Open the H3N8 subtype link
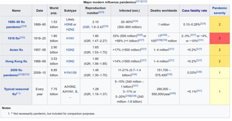 [x=68, y=25]
